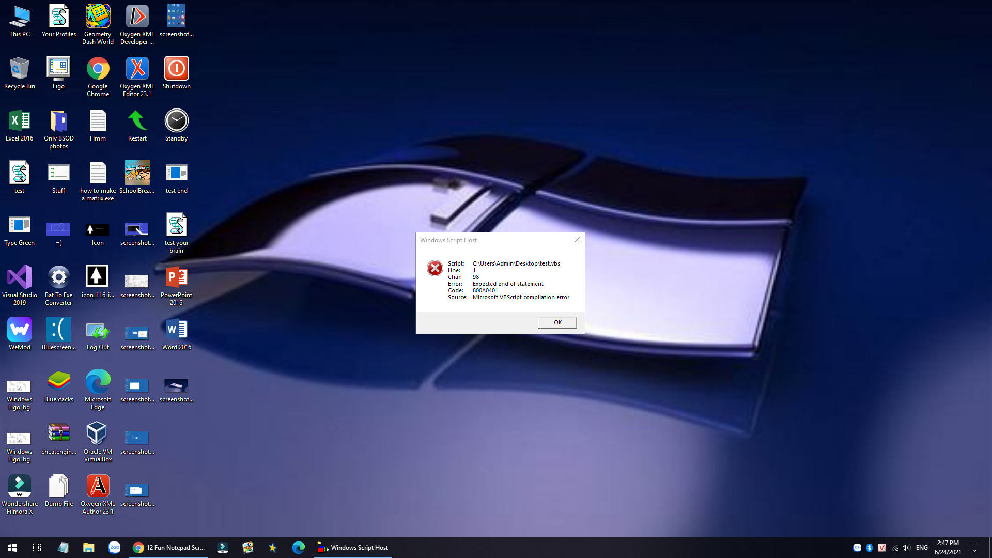The width and height of the screenshot is (992, 558).
Task: Open the notification center icon
Action: (975, 548)
